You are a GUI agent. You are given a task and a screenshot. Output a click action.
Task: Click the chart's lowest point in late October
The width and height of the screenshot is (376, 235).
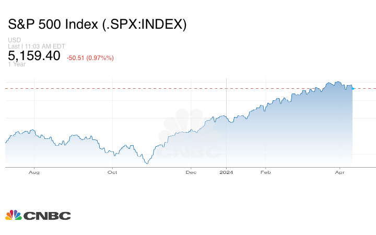click(x=147, y=163)
